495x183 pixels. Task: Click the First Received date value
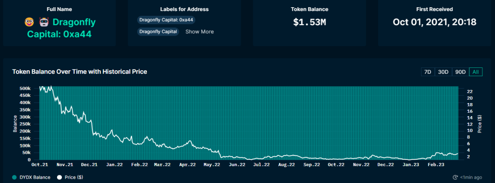(x=435, y=22)
